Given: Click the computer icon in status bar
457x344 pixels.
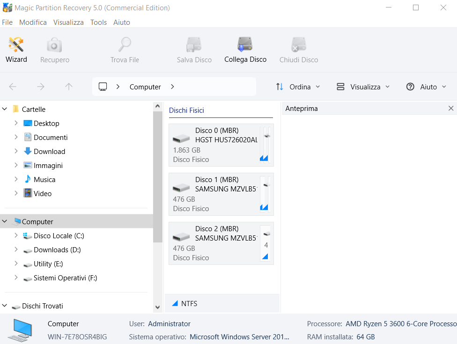Looking at the screenshot, I should pos(20,330).
